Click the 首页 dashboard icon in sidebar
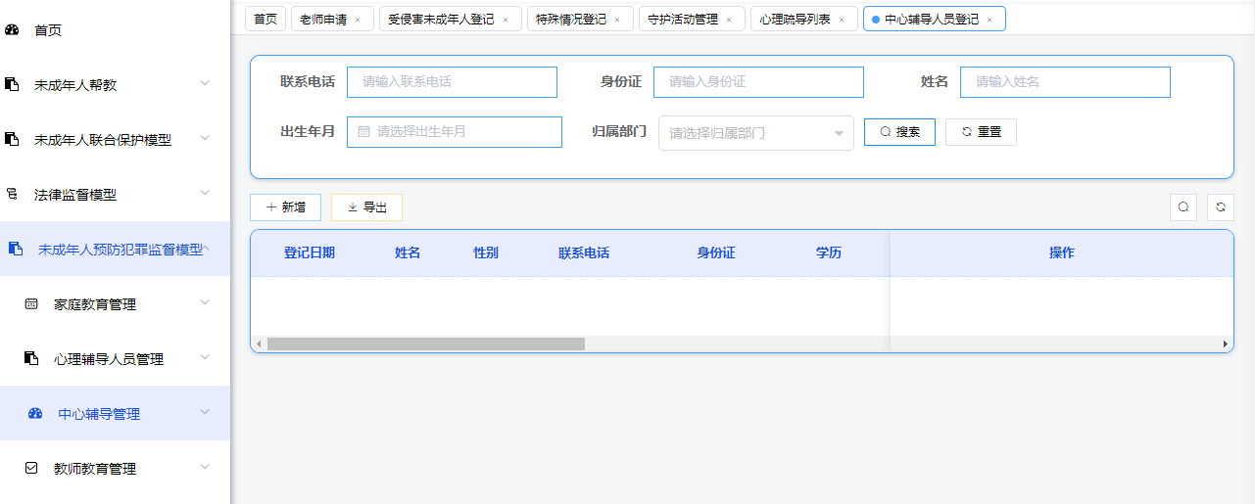The height and width of the screenshot is (504, 1255). click(x=13, y=30)
